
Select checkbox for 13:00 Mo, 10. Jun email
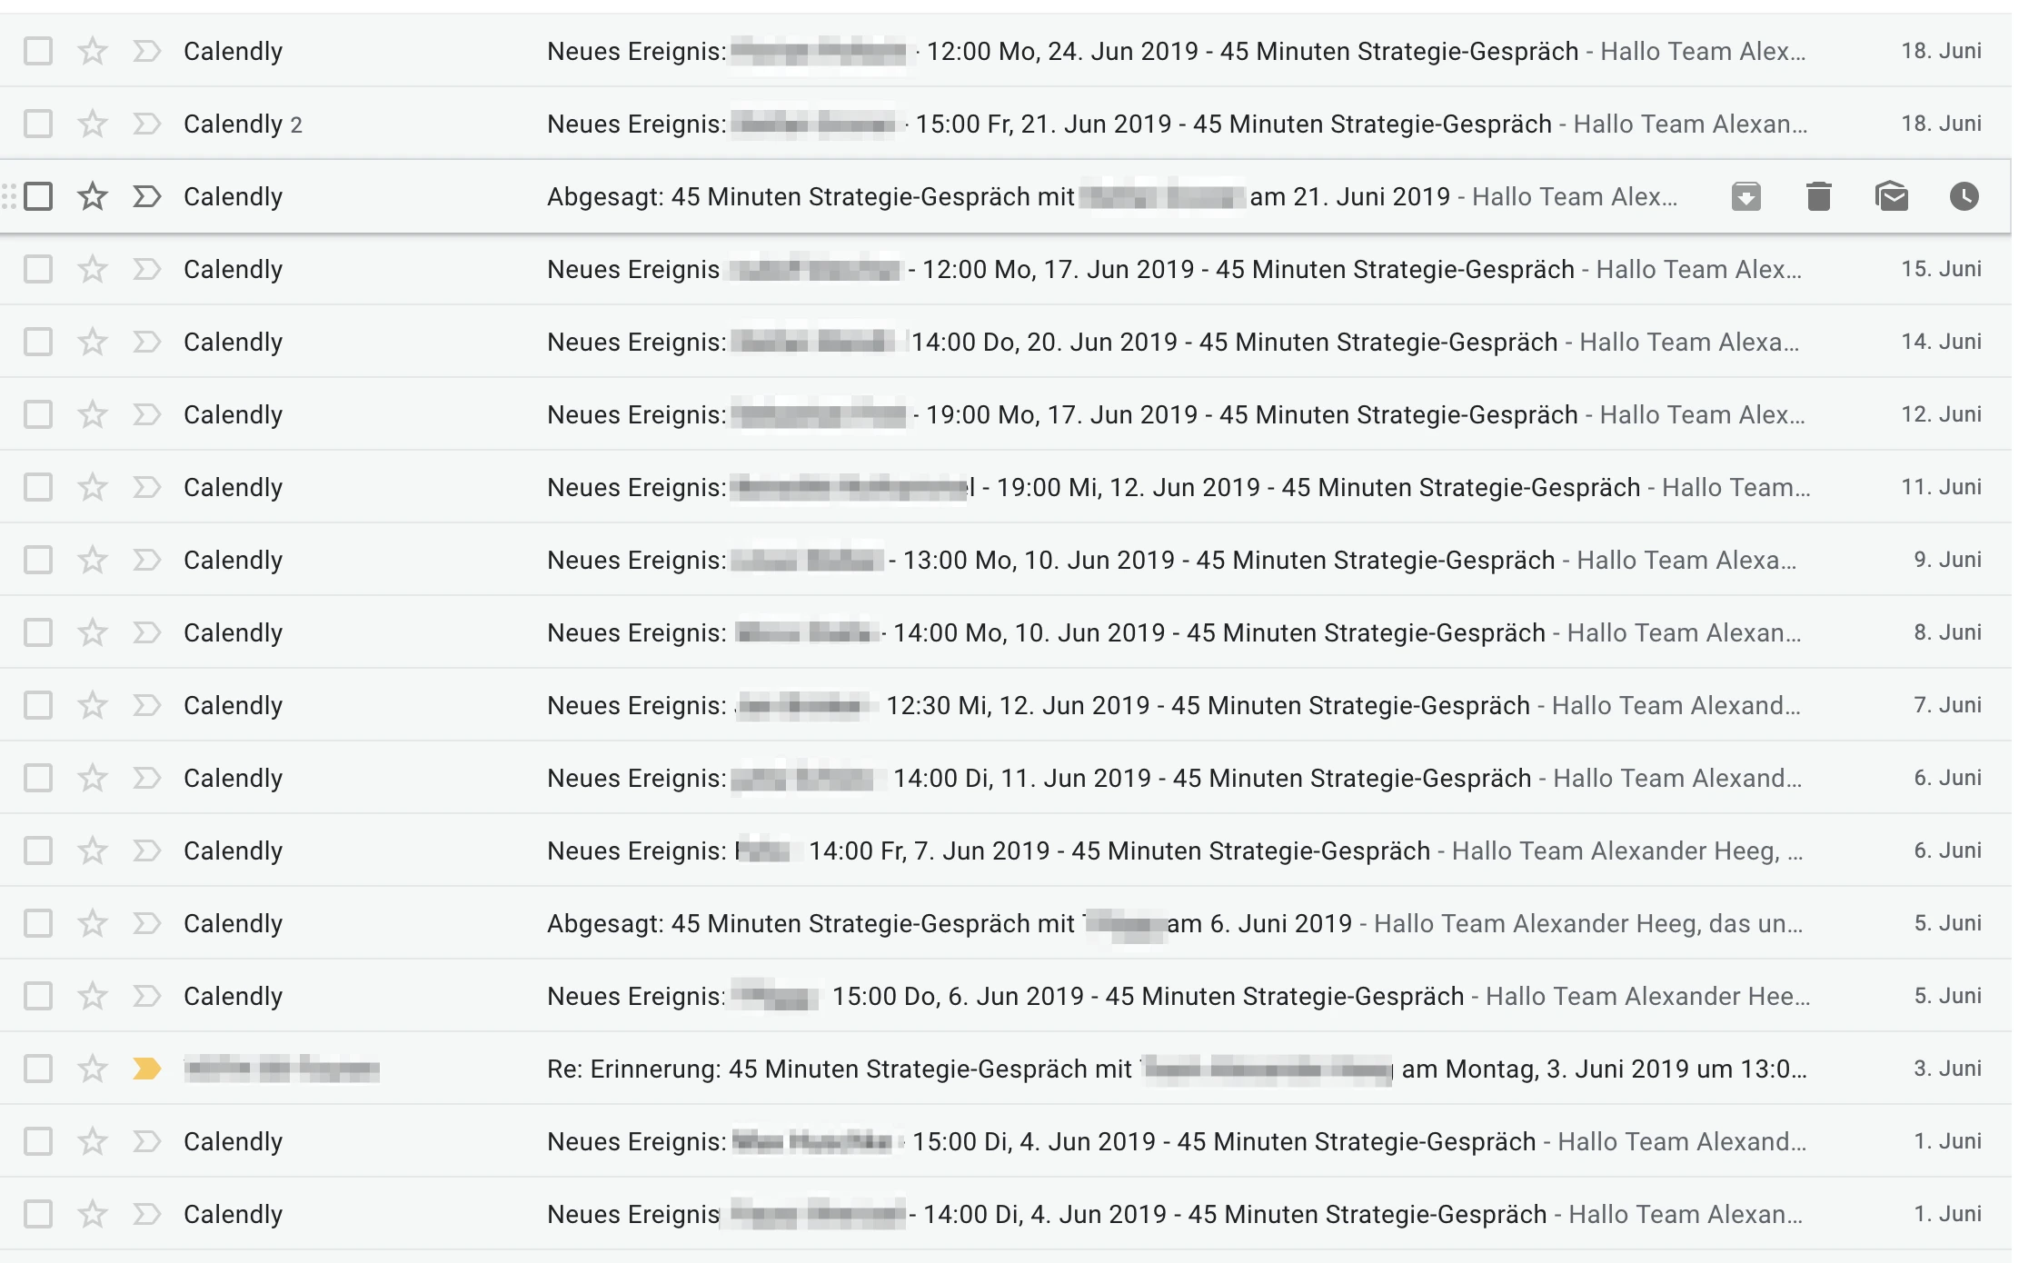coord(38,560)
